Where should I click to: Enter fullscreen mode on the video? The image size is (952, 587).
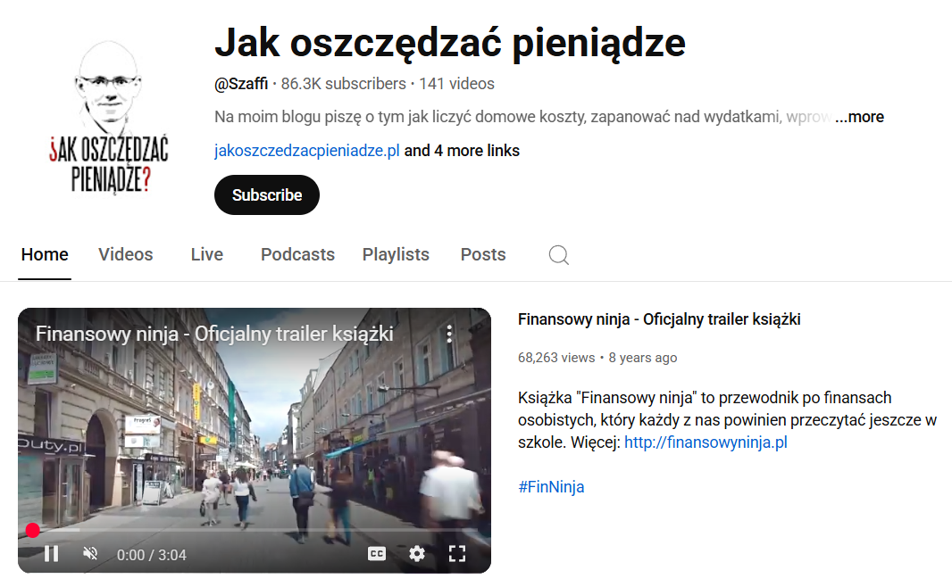[x=457, y=554]
